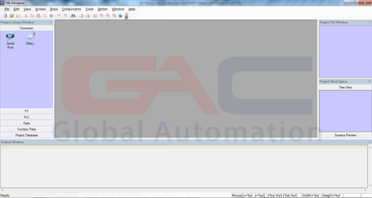Click the "Width=%d" status field
This screenshot has width=372, height=198.
tap(311, 195)
